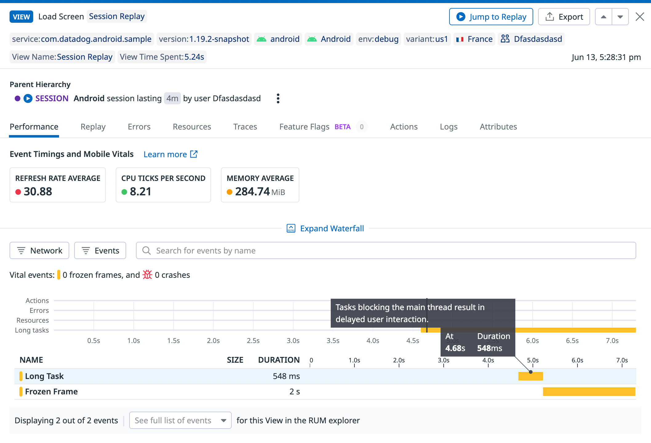
Task: Open the kebab menu next to the session
Action: tap(278, 98)
